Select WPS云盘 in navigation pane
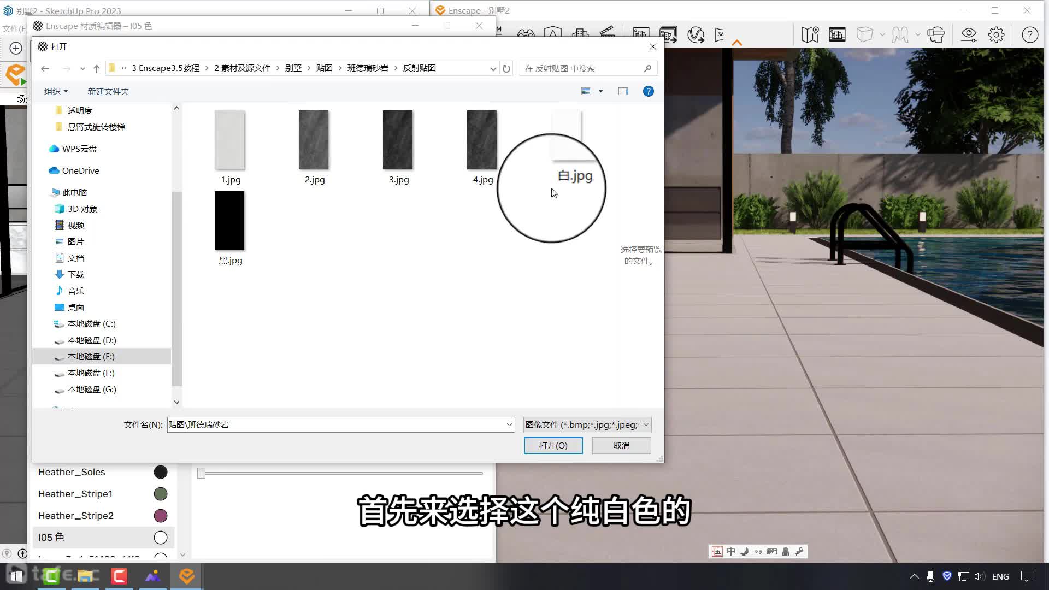1049x590 pixels. tap(79, 149)
